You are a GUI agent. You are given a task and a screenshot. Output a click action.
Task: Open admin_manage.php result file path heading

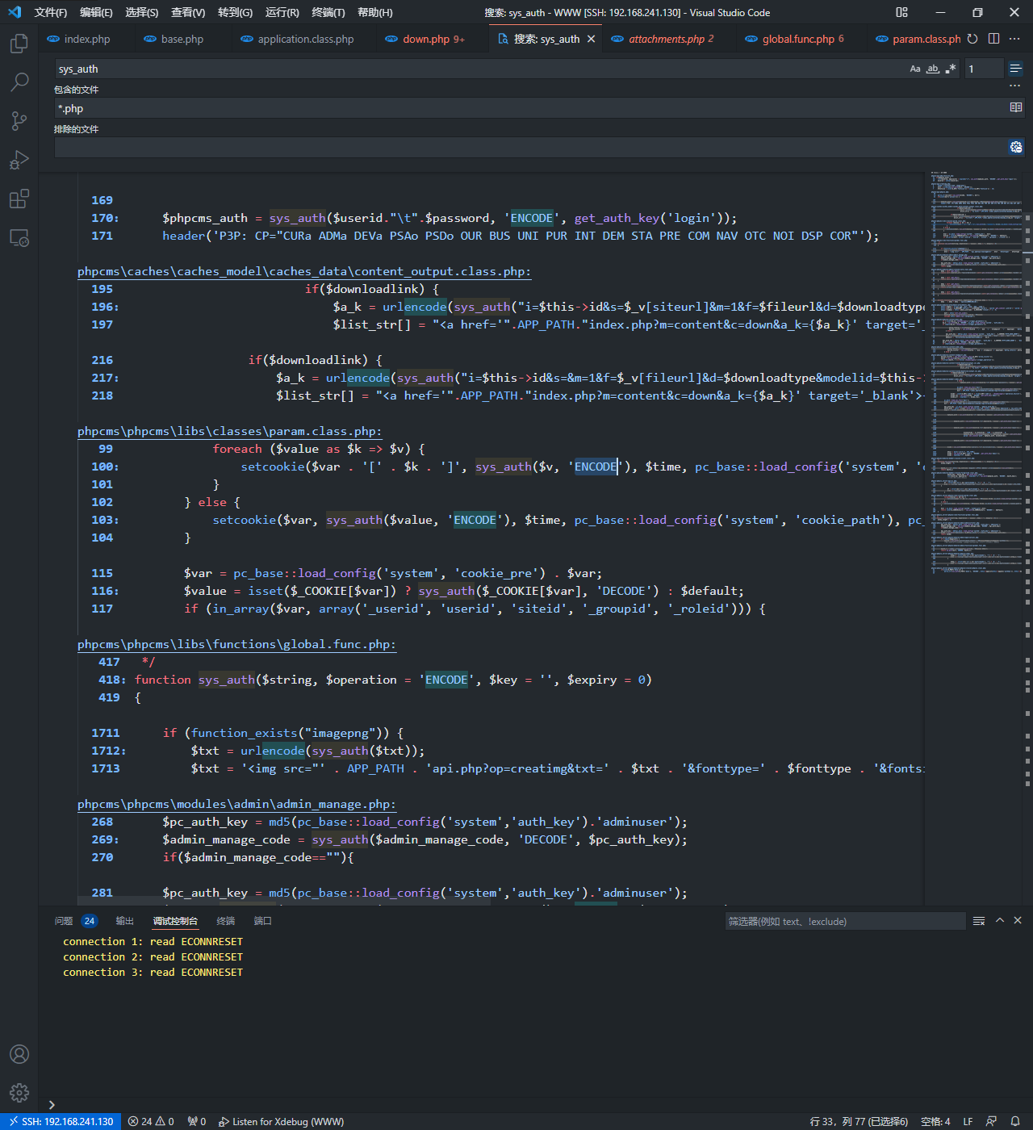click(x=237, y=804)
